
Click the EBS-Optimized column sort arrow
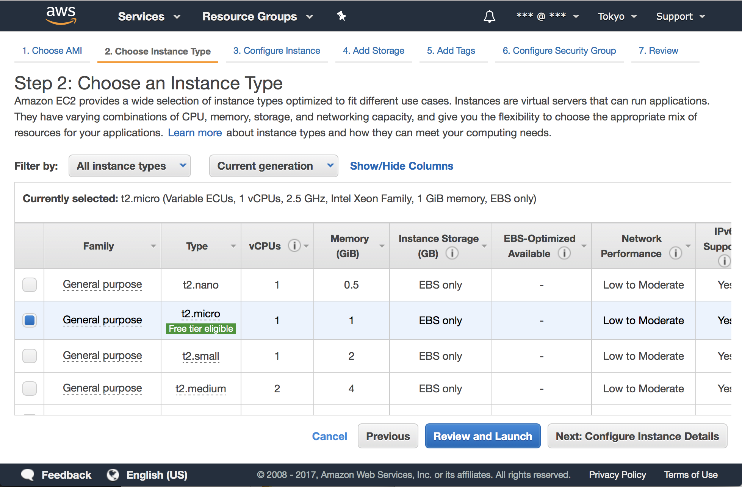point(584,246)
